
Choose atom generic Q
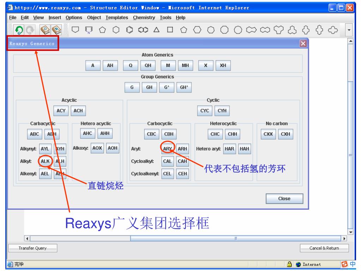point(130,65)
